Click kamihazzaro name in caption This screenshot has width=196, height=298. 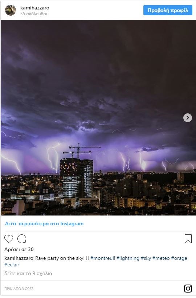tap(19, 258)
